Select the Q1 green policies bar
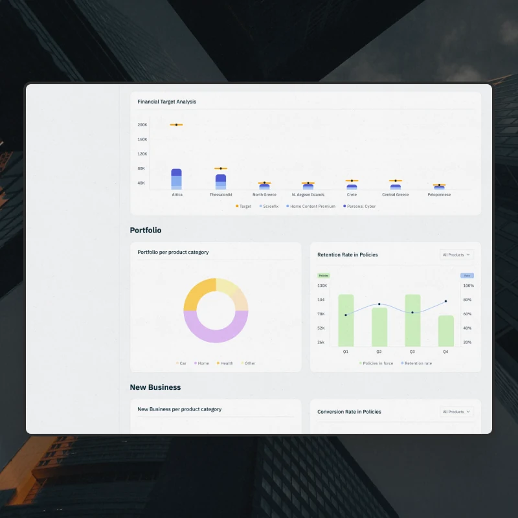 click(346, 321)
